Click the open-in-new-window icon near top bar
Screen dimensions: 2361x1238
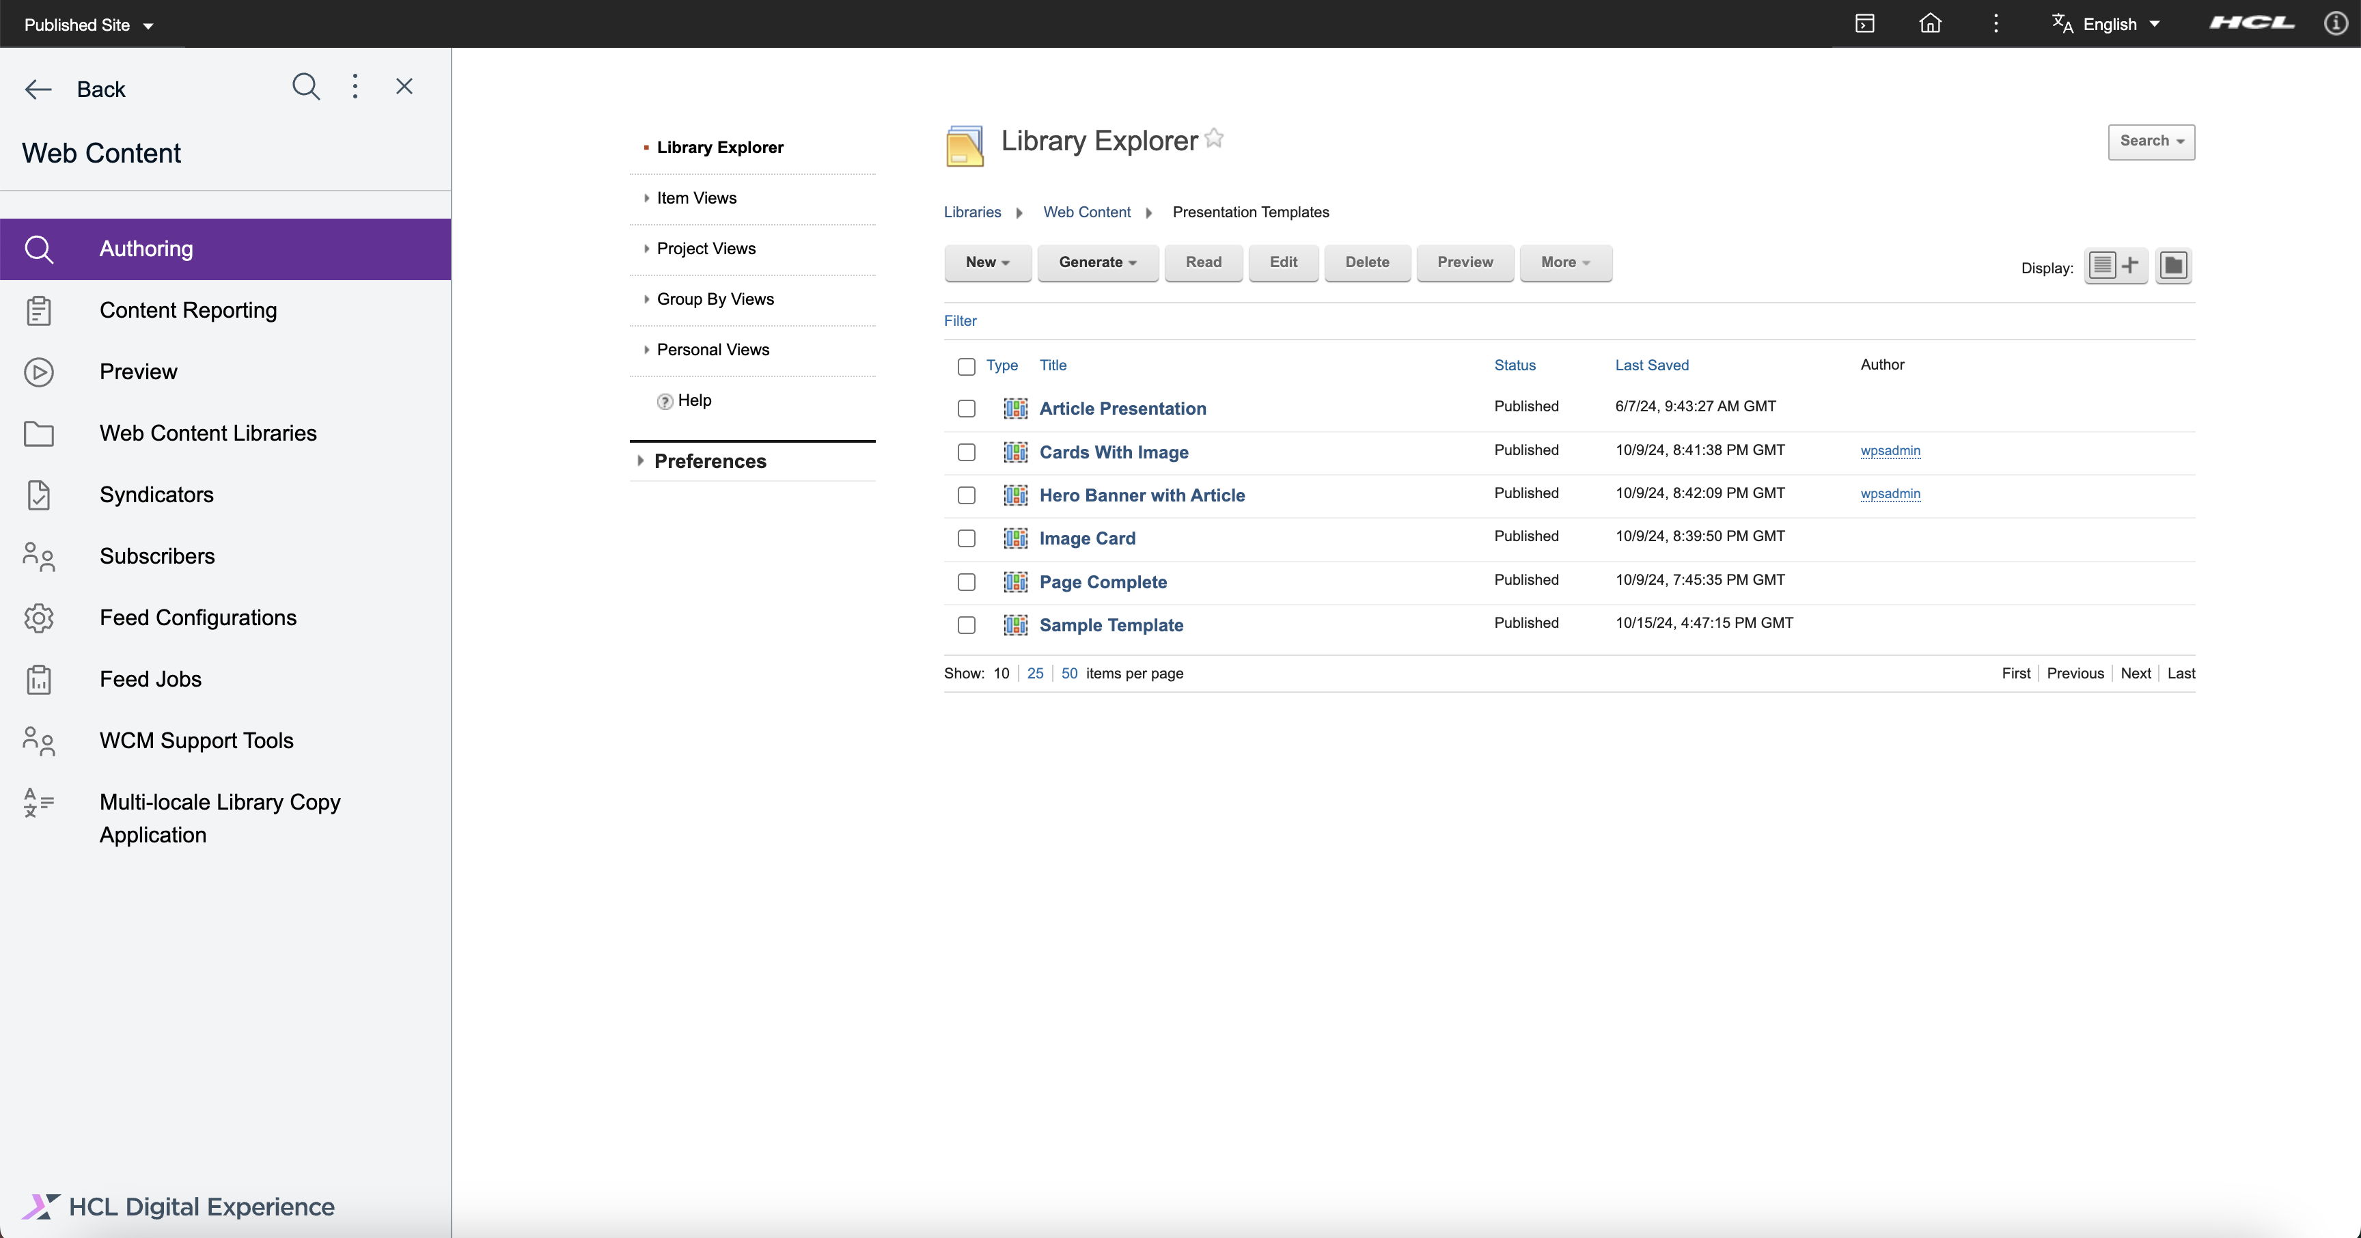tap(1865, 23)
